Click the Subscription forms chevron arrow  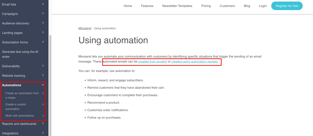[43, 42]
